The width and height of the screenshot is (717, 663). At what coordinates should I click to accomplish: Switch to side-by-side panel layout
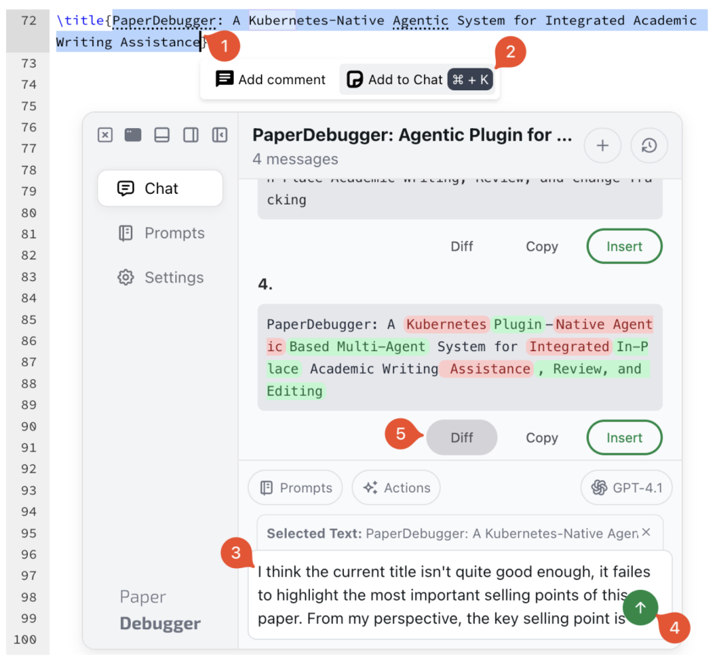pos(191,135)
